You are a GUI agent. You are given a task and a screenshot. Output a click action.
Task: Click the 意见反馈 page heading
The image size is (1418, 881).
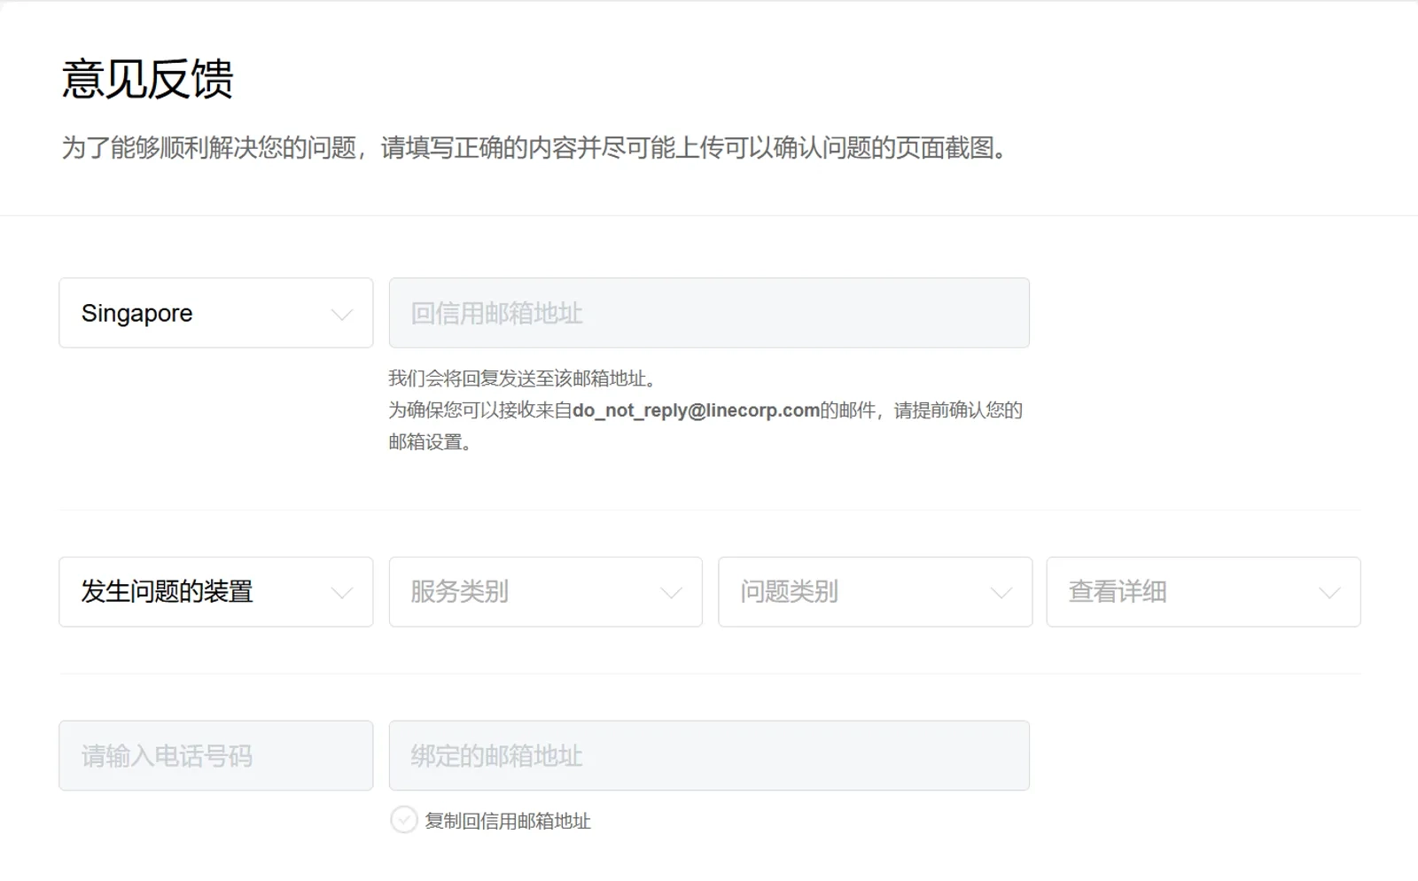click(x=148, y=79)
